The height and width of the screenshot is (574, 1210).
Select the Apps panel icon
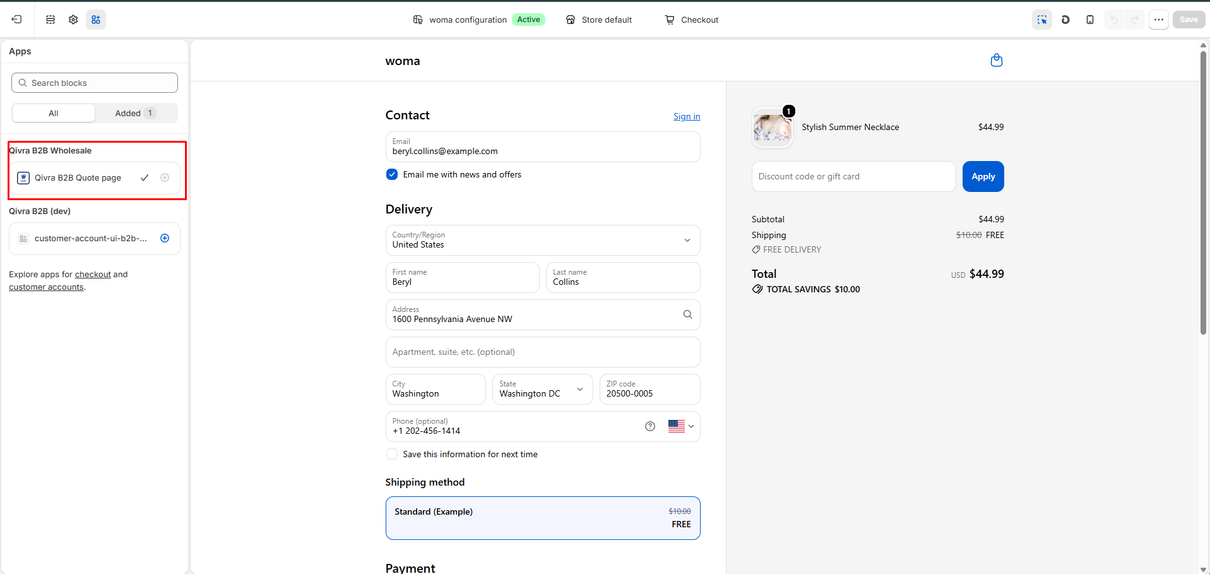[96, 20]
